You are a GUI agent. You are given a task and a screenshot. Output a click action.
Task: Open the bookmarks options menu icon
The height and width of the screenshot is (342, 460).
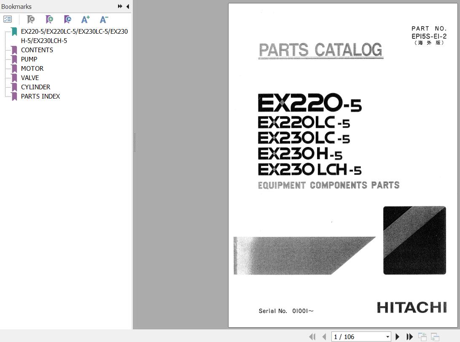7,19
